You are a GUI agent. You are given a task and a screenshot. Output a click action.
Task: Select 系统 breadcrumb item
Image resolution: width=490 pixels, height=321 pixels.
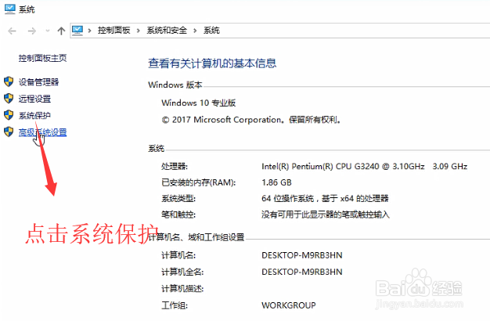tap(211, 31)
